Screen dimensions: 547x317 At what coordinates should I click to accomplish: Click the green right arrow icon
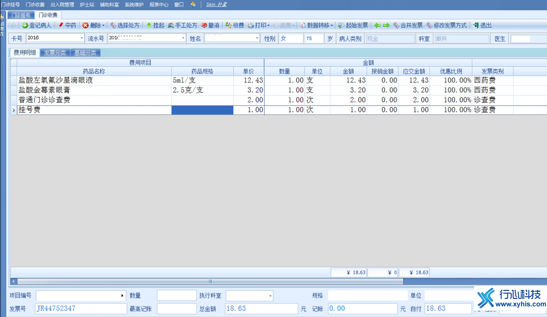point(386,26)
